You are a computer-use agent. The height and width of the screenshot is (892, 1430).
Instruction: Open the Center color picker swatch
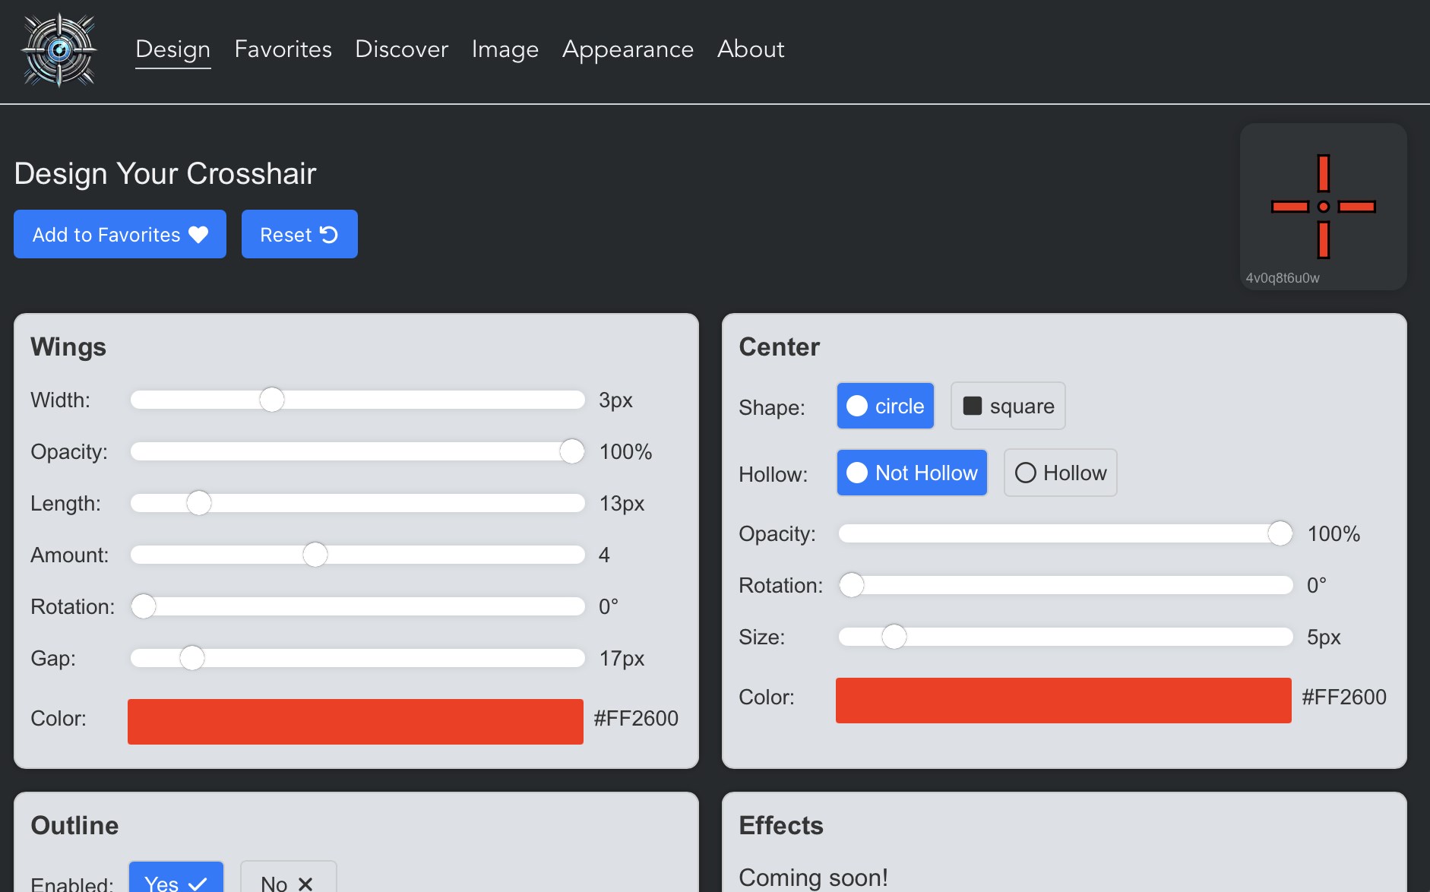coord(1063,700)
